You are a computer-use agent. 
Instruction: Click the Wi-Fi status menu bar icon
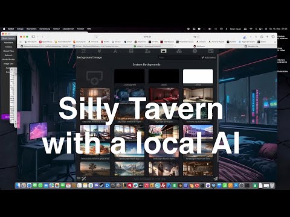[251, 29]
